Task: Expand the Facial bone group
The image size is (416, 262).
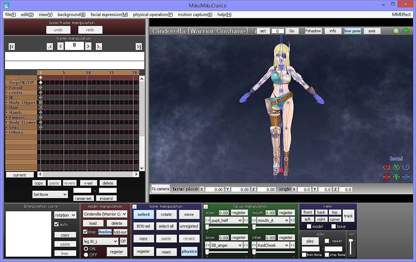Action: point(6,88)
